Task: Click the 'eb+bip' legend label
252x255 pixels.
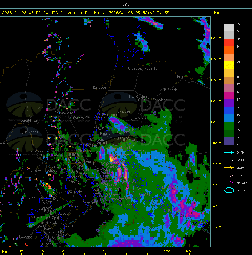Action: pos(242,183)
